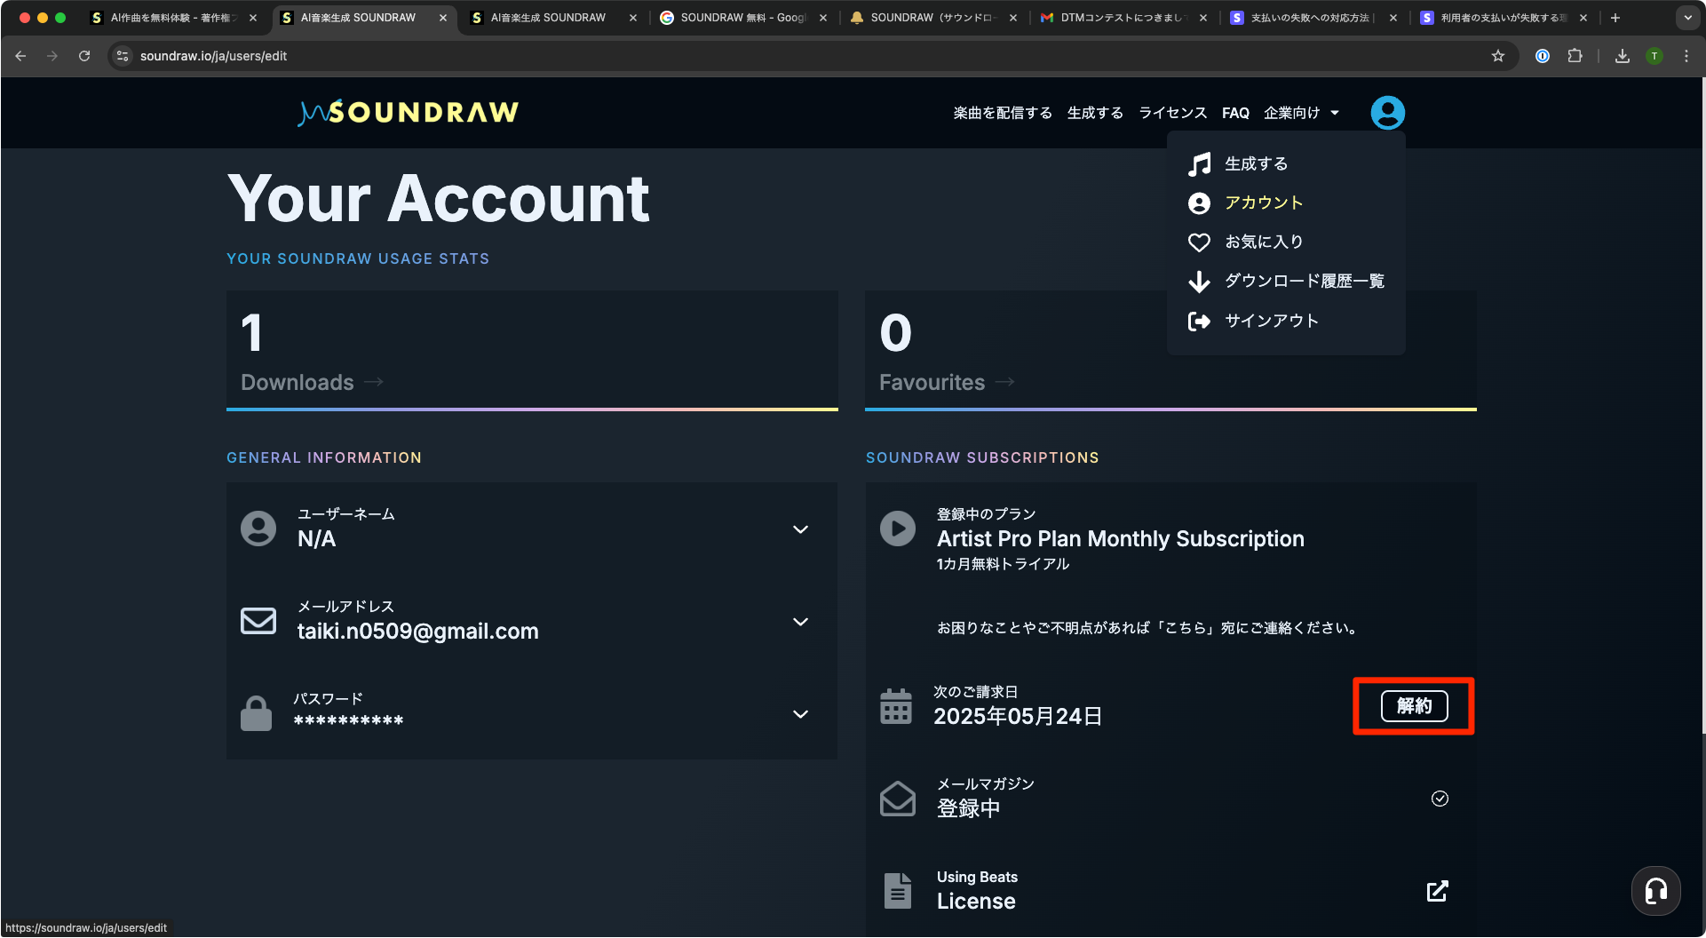The image size is (1706, 938).
Task: Open 楽曲を配信する in the navbar
Action: coord(1003,113)
